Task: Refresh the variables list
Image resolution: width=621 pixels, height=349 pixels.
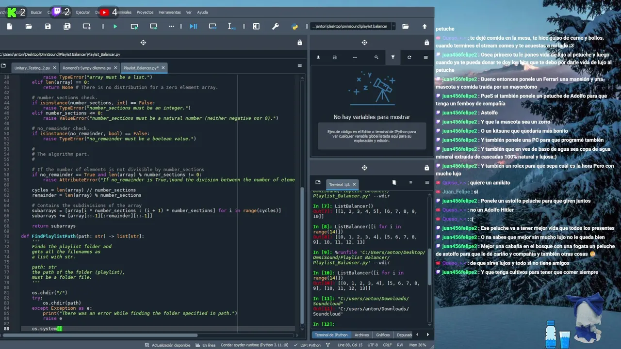Action: [409, 57]
